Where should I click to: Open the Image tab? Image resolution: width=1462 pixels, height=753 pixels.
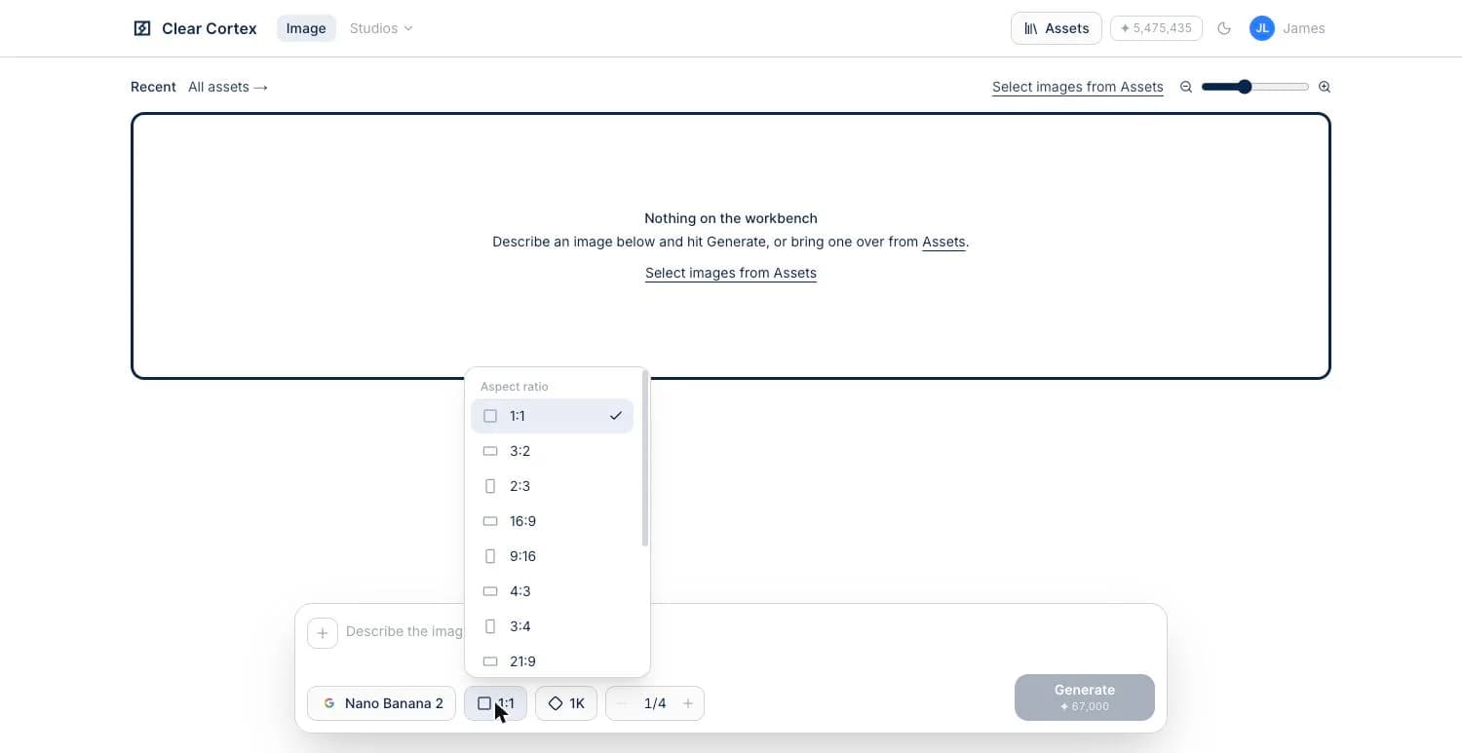coord(306,28)
